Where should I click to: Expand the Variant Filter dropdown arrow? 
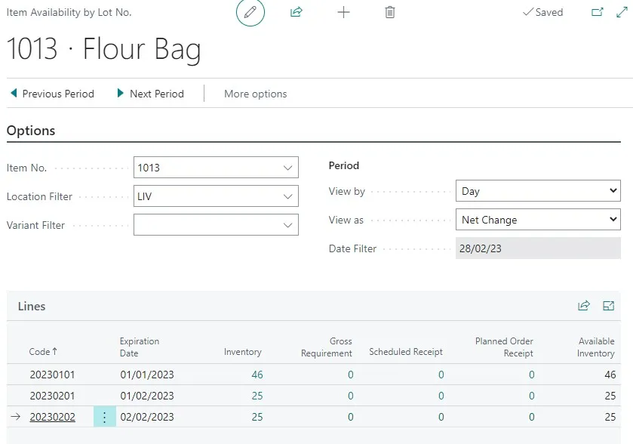pyautogui.click(x=288, y=225)
